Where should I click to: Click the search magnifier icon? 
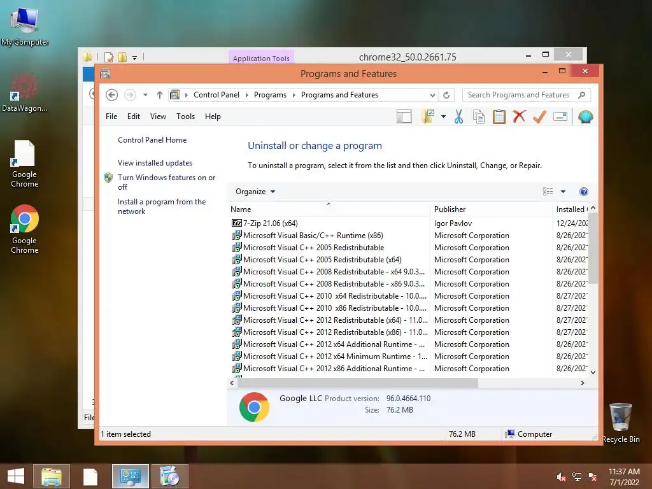(582, 96)
